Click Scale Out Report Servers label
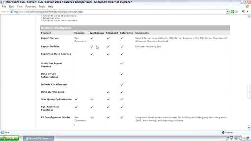251x141 pixels. tap(51, 65)
